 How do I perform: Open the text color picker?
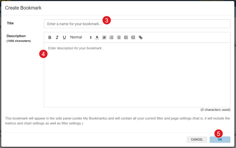coord(97,37)
